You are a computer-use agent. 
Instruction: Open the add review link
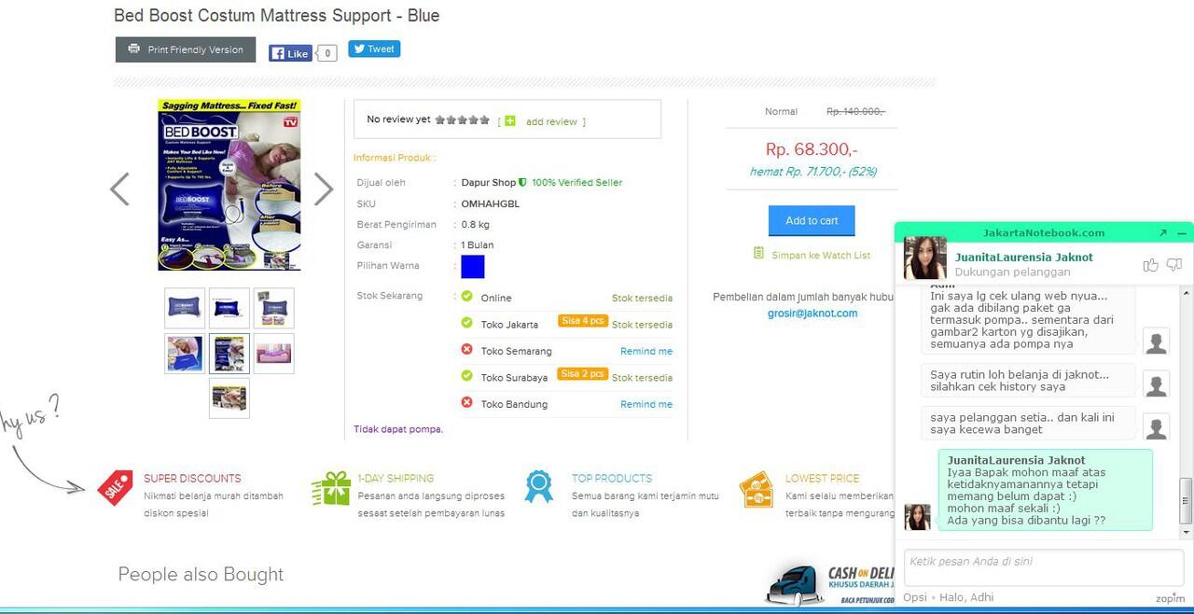pos(551,121)
